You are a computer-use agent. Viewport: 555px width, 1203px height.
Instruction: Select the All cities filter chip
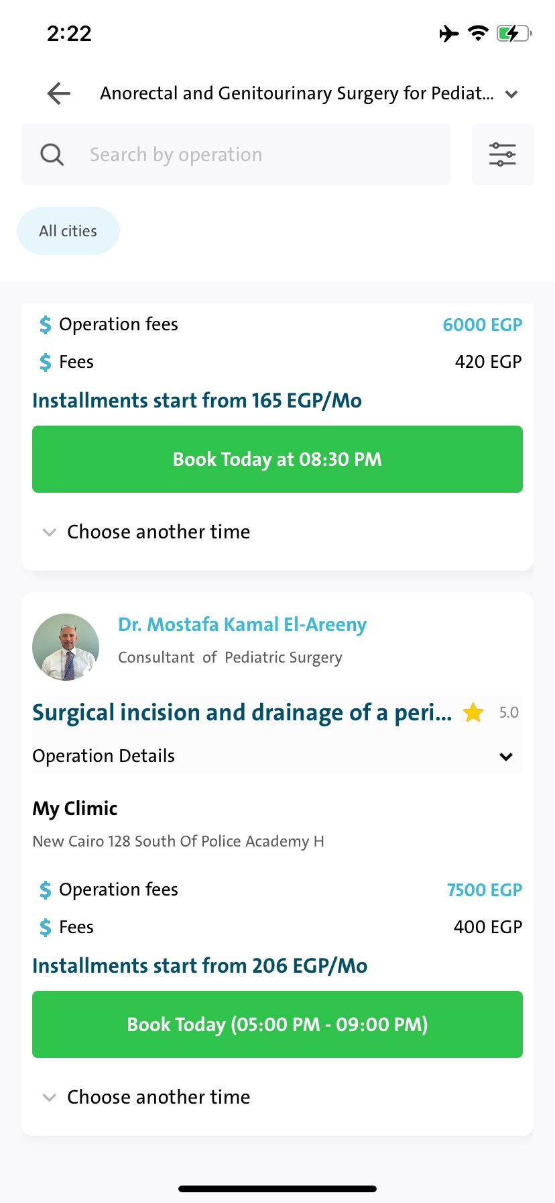pyautogui.click(x=68, y=231)
